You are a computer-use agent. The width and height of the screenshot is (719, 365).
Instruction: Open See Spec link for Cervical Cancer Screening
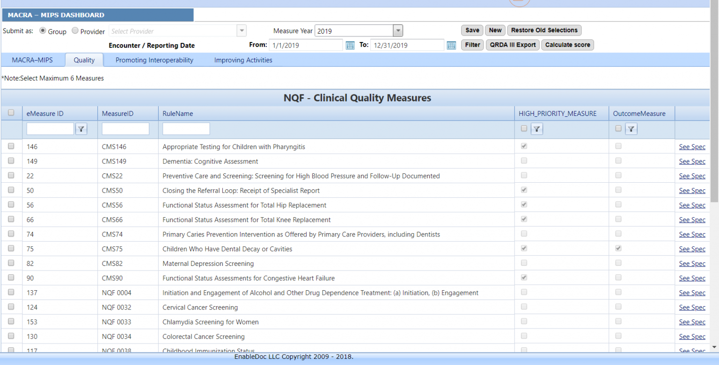point(692,308)
